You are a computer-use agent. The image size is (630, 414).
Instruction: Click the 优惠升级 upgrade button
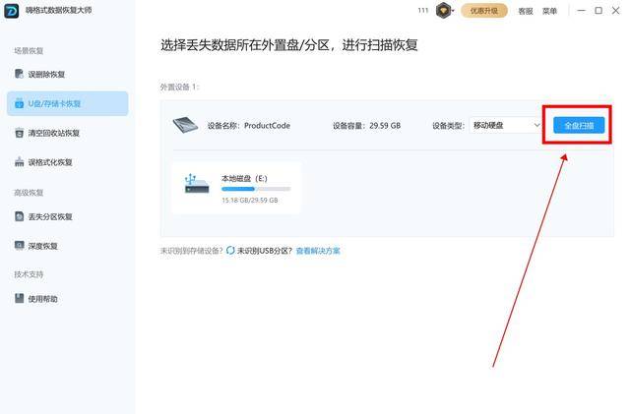(483, 11)
